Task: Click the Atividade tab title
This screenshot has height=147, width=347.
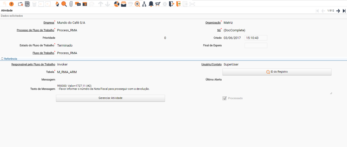Action: pyautogui.click(x=7, y=11)
